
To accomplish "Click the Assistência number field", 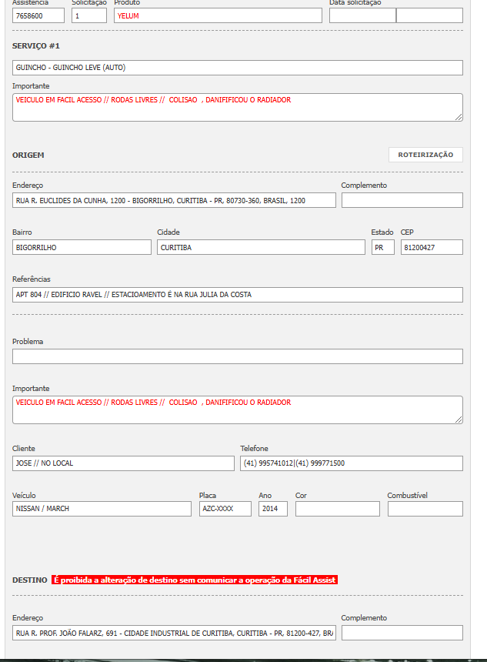I will 38,15.
